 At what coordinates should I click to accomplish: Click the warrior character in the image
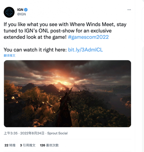click(x=65, y=108)
